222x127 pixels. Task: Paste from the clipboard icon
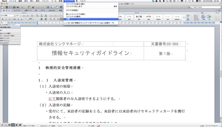tap(29, 7)
